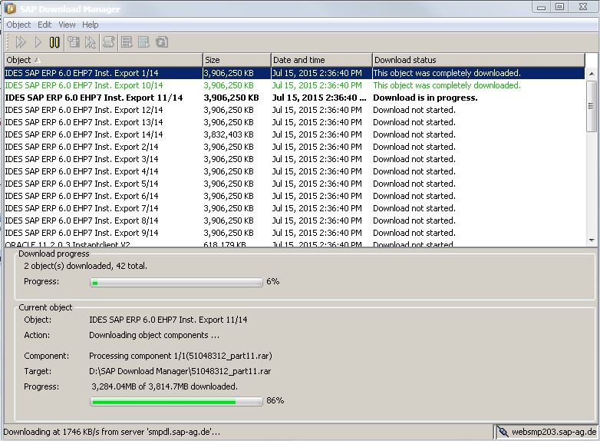The image size is (600, 441).
Task: Click the SAP Download Manager title icon
Action: point(10,8)
